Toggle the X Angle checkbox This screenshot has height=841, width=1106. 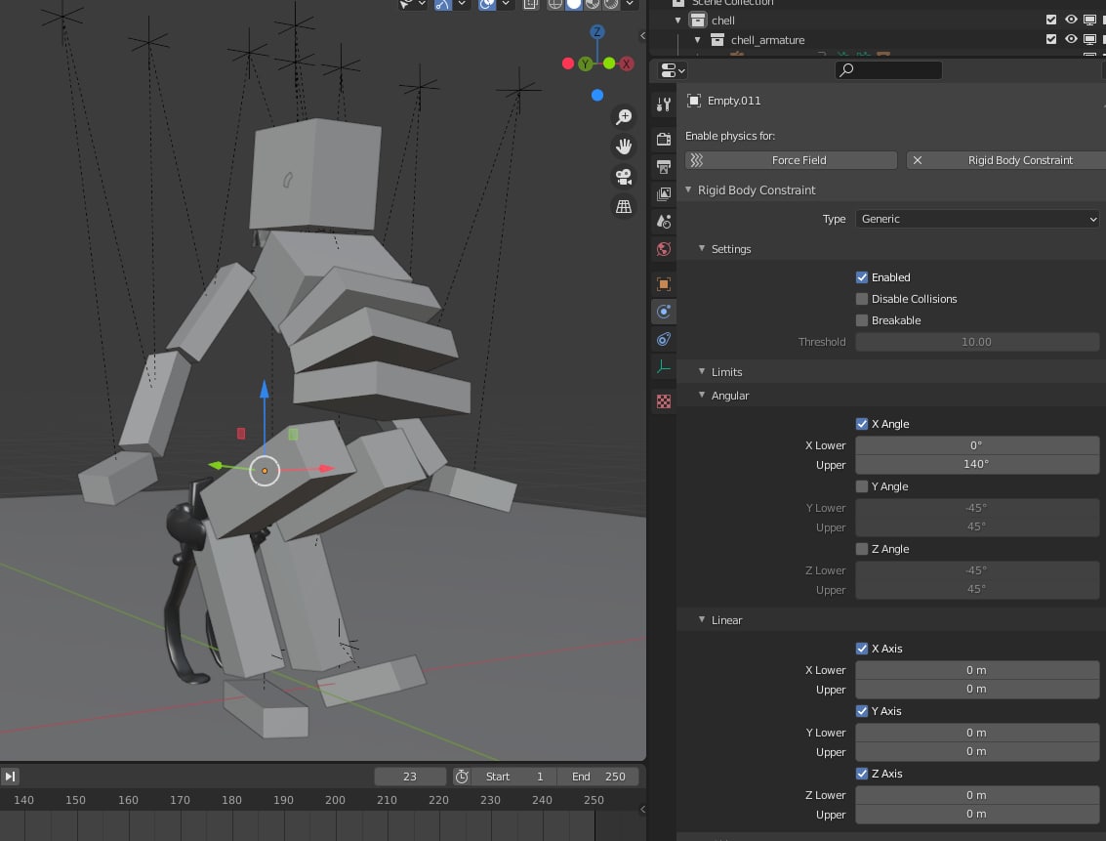tap(861, 424)
